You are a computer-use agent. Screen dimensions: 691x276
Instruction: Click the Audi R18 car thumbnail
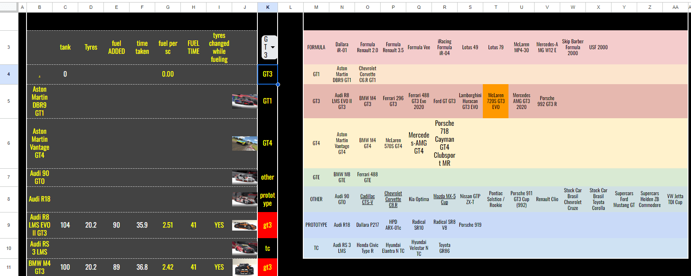[x=244, y=199]
